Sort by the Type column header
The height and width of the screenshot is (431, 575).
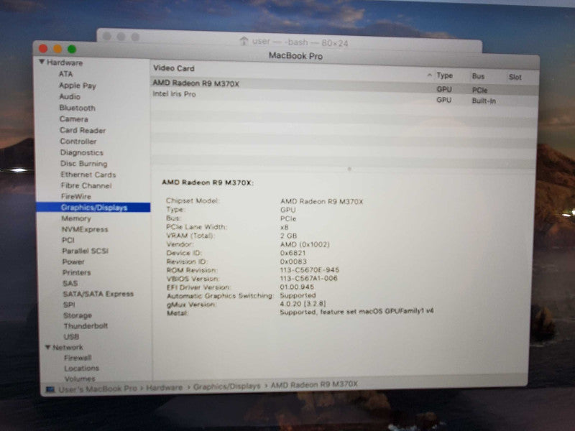click(444, 75)
